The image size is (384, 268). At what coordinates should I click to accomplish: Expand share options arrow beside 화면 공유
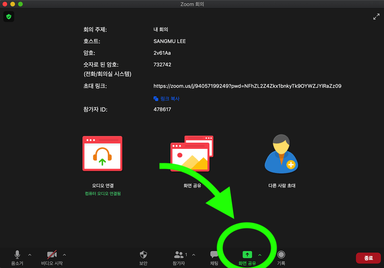[x=260, y=255]
